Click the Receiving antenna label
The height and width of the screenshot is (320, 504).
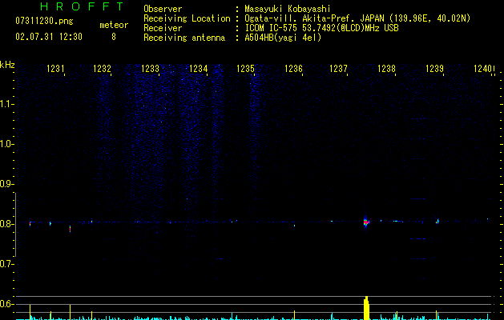[x=184, y=38]
